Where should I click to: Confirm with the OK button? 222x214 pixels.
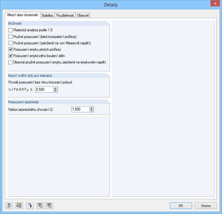tap(181, 206)
